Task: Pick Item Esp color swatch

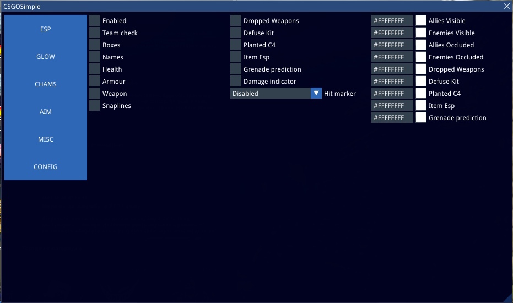Action: pyautogui.click(x=421, y=105)
